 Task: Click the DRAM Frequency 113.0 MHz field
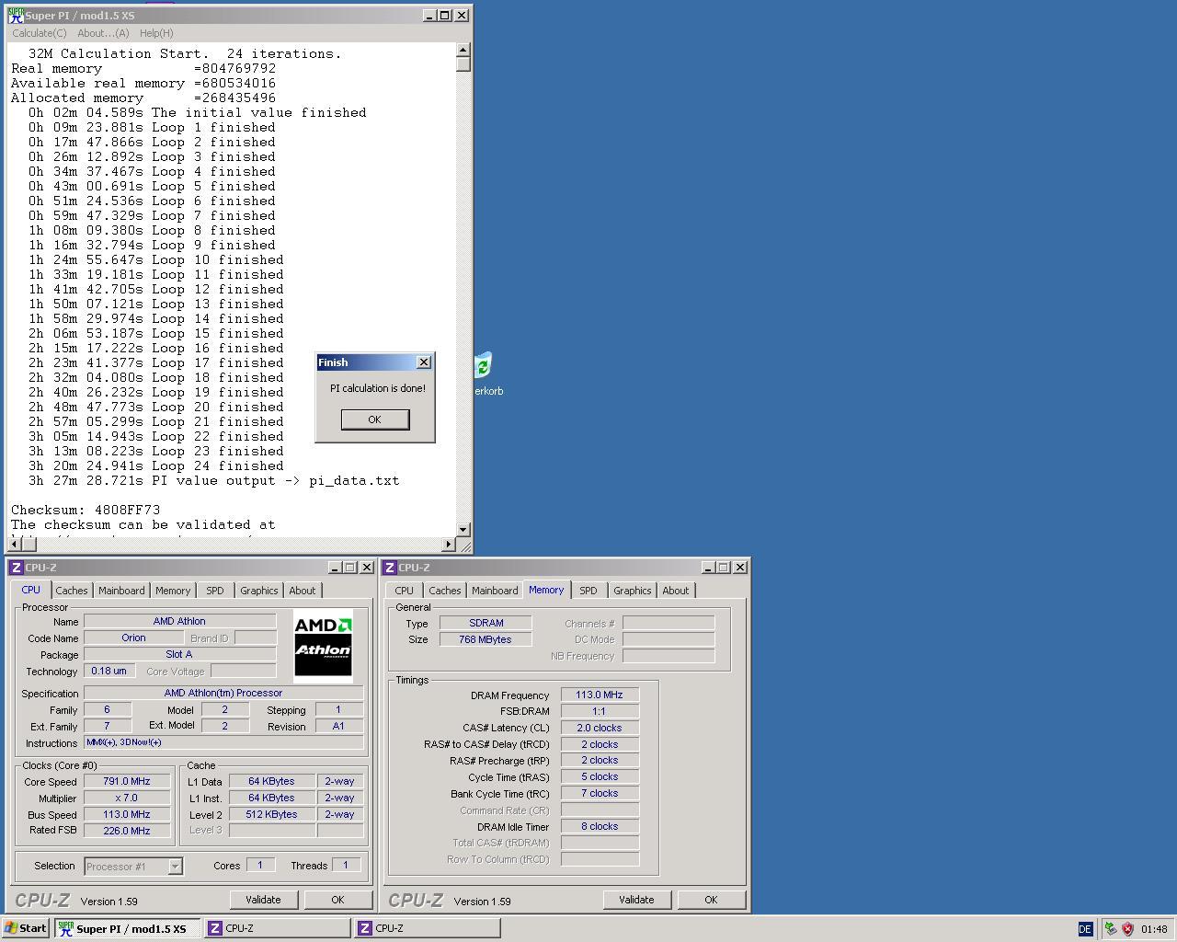[600, 695]
